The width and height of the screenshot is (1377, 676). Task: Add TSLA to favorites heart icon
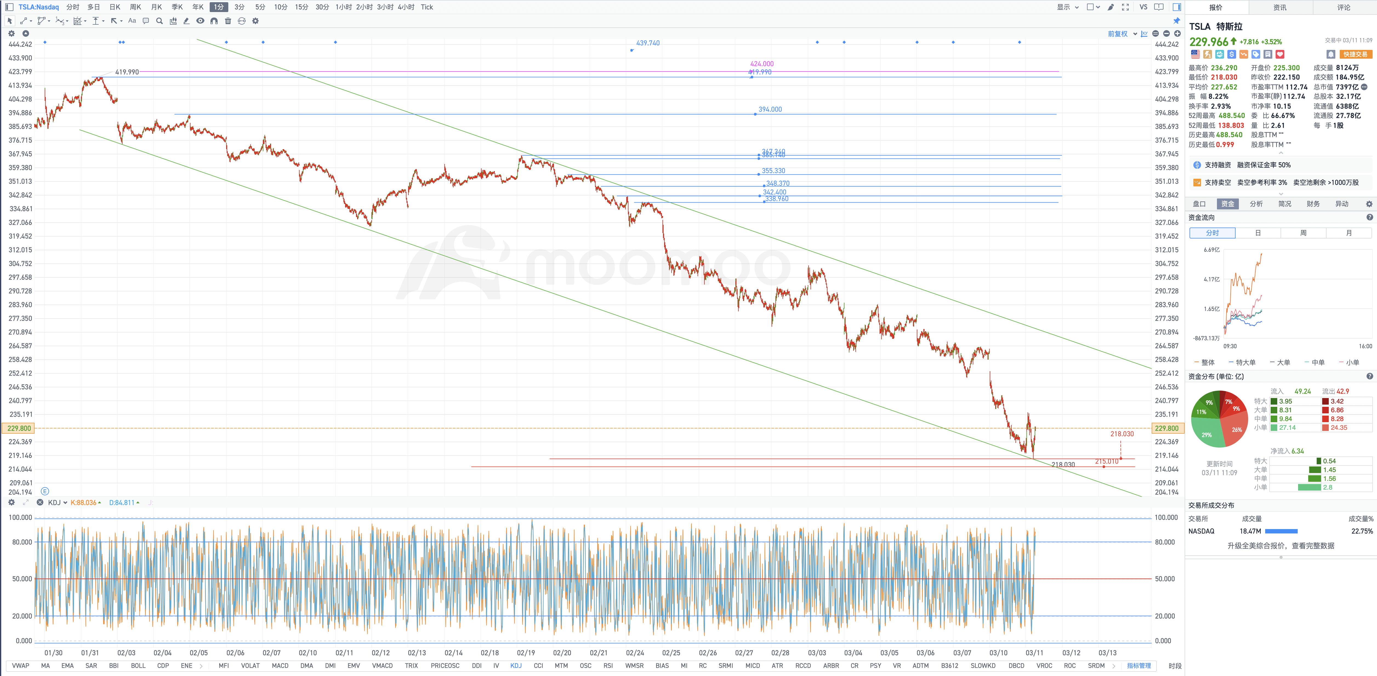pyautogui.click(x=1280, y=54)
